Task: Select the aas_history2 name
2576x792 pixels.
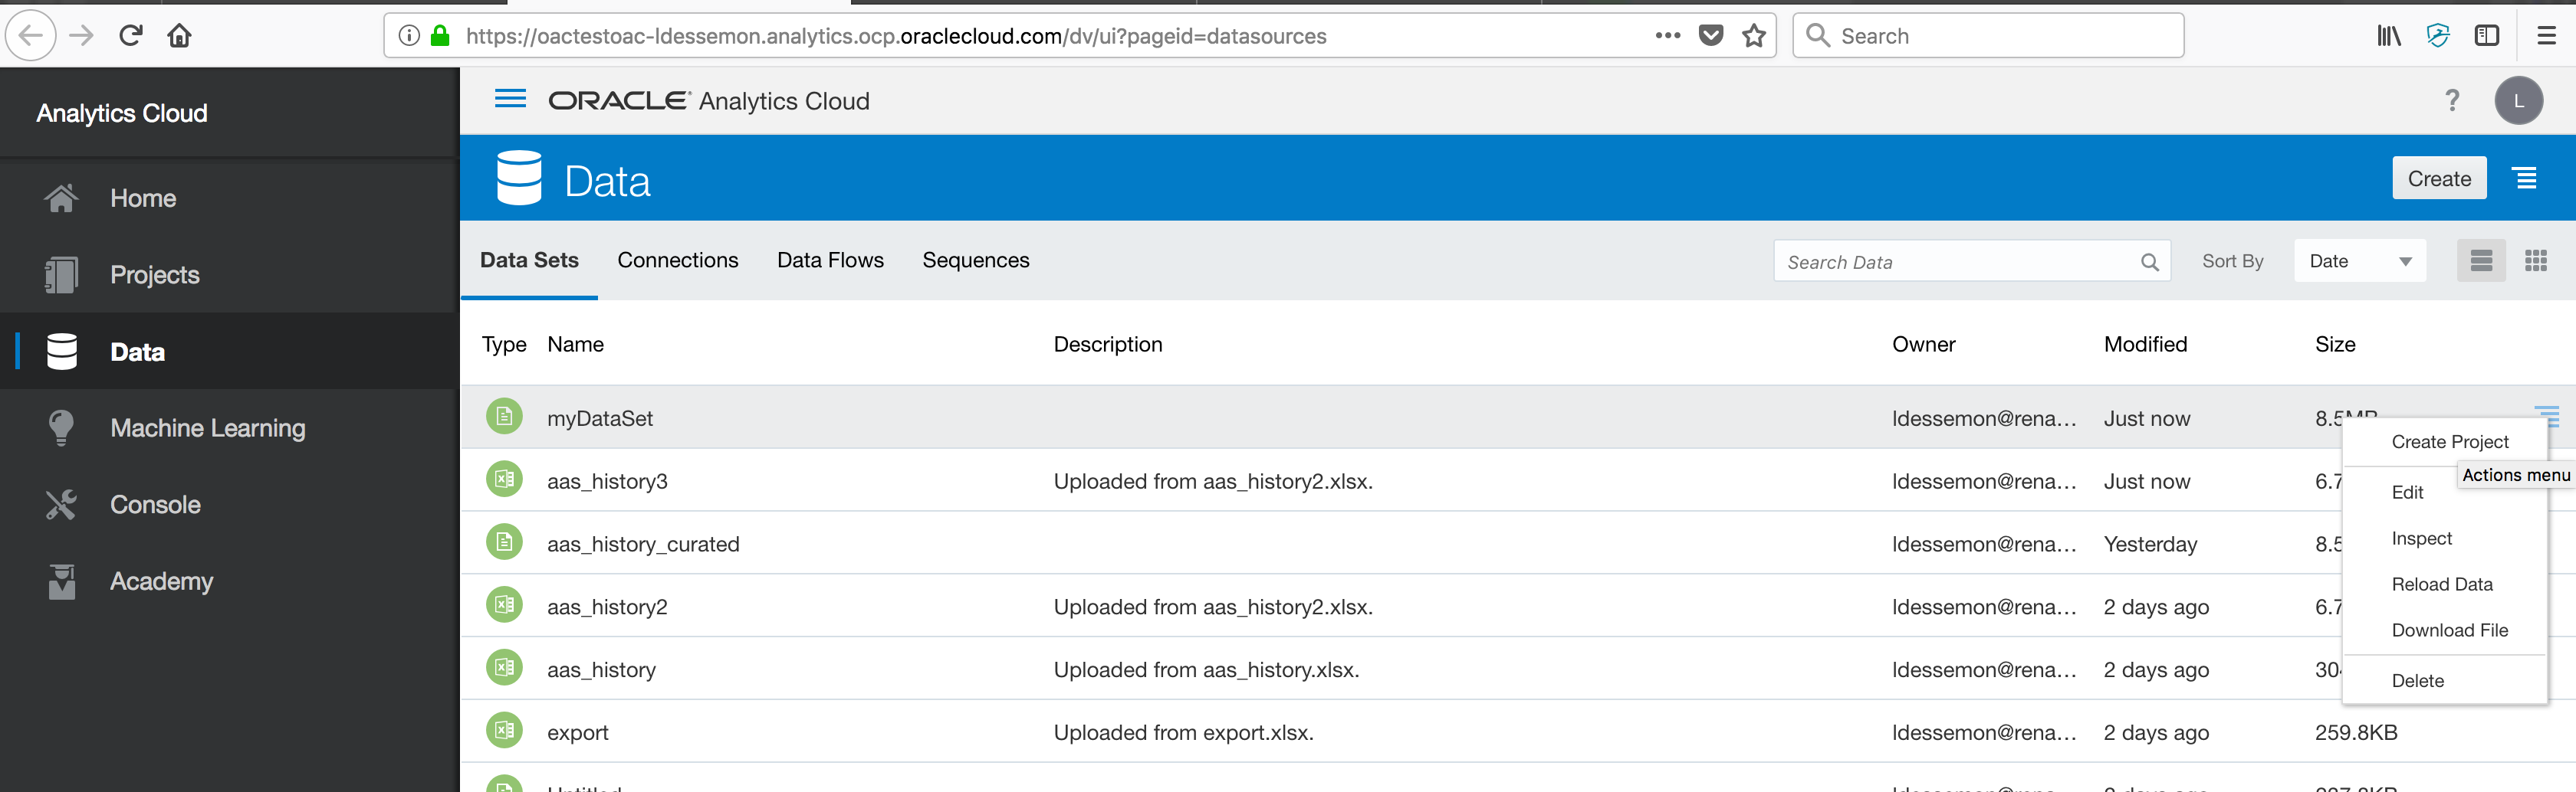Action: tap(607, 607)
